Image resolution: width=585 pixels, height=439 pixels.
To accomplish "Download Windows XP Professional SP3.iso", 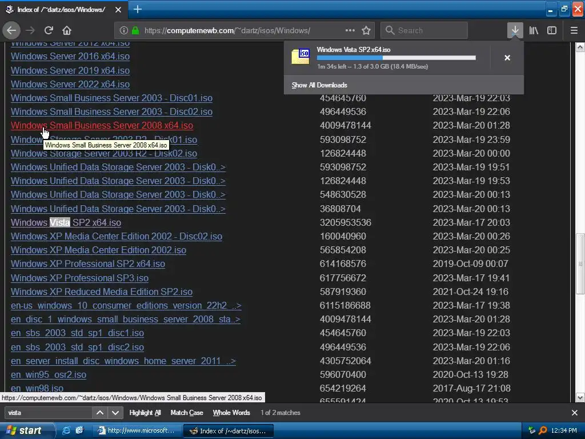I will coord(79,278).
